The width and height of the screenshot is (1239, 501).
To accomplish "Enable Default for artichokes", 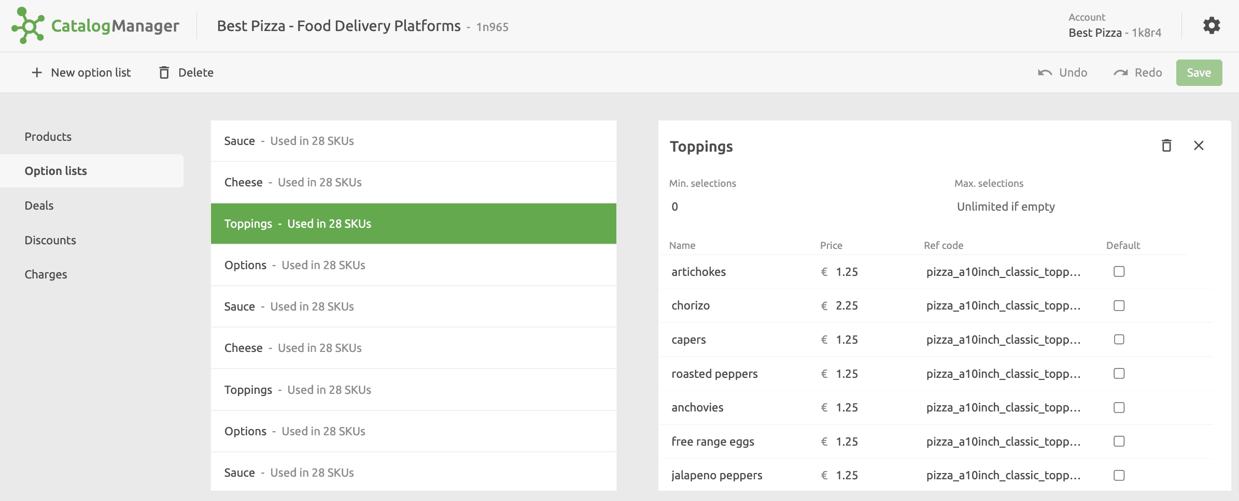I will coord(1119,271).
